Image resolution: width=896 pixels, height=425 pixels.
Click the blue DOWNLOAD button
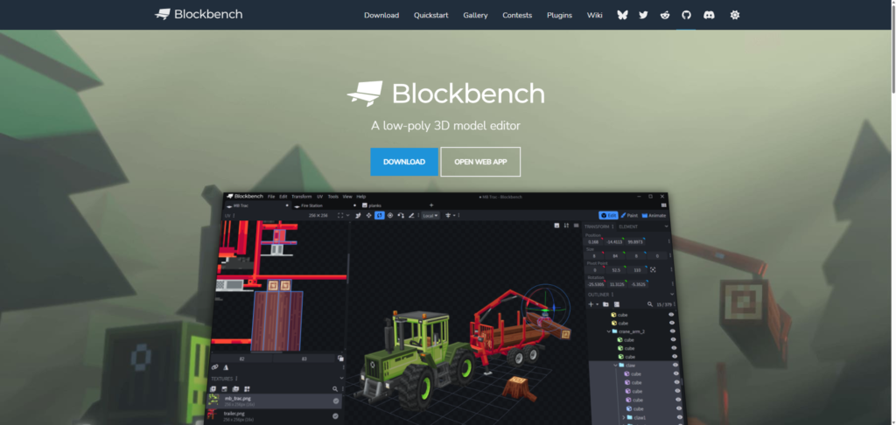click(403, 162)
